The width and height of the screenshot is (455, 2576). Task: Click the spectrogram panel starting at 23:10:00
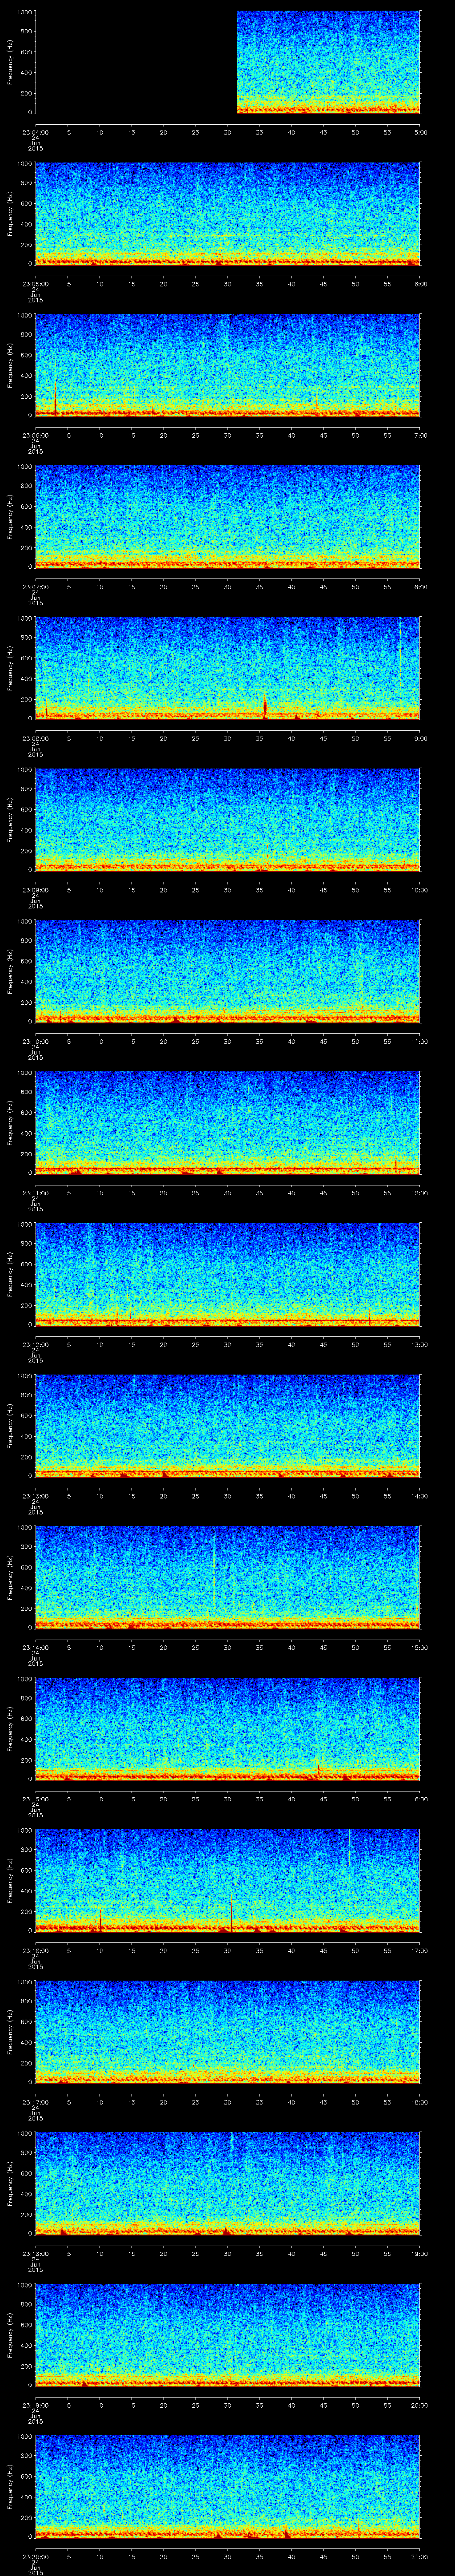pos(228,972)
